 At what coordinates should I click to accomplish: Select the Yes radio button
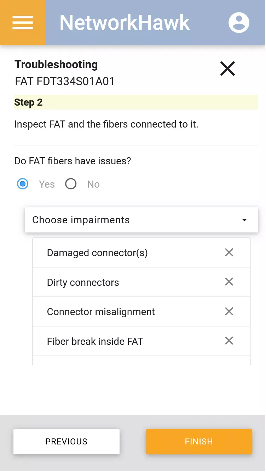23,184
